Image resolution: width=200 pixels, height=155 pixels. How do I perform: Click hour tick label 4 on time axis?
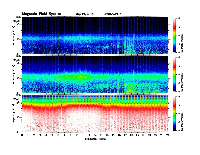[46, 135]
